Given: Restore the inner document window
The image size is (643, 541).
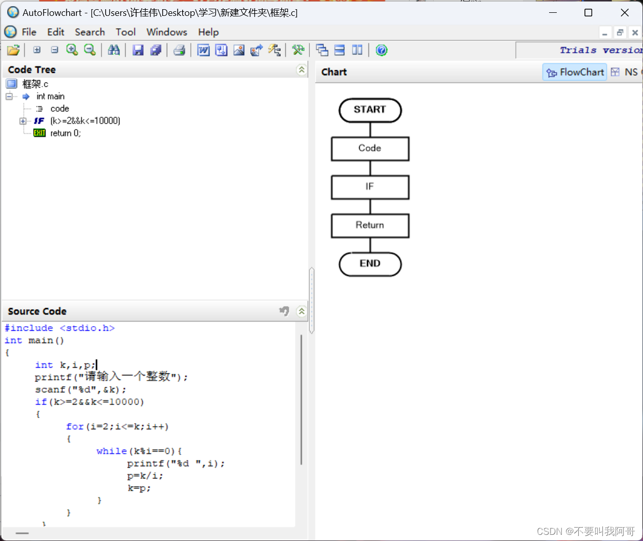Looking at the screenshot, I should pos(620,33).
